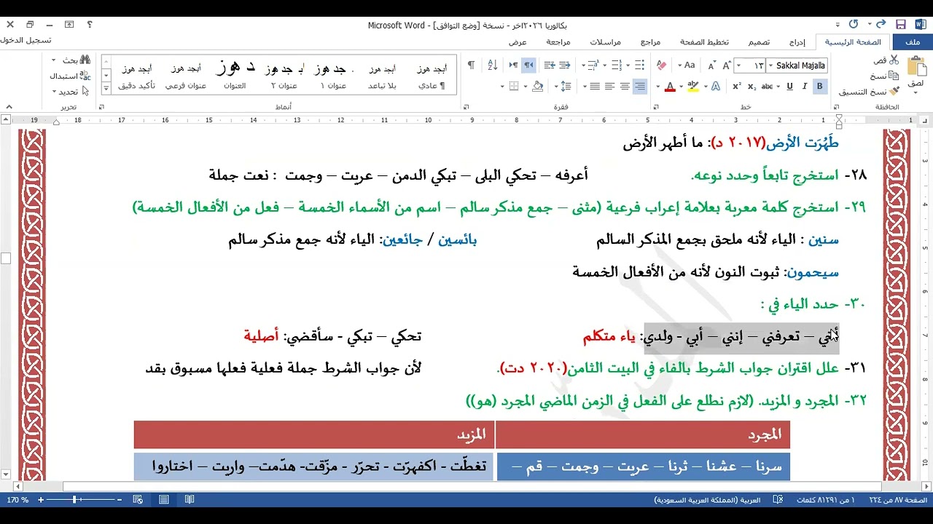Select Align Left paragraph alignment
Viewport: 933px width, 524px height.
click(x=609, y=87)
